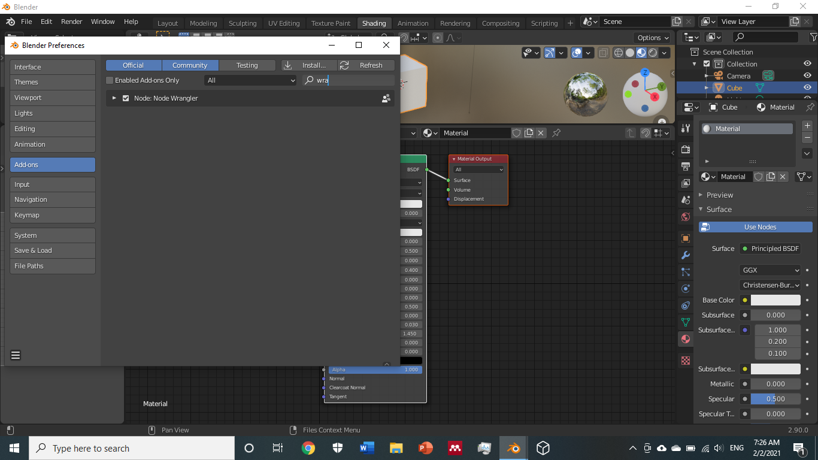Unlink material in the properties panel
Image resolution: width=818 pixels, height=460 pixels.
pos(782,177)
